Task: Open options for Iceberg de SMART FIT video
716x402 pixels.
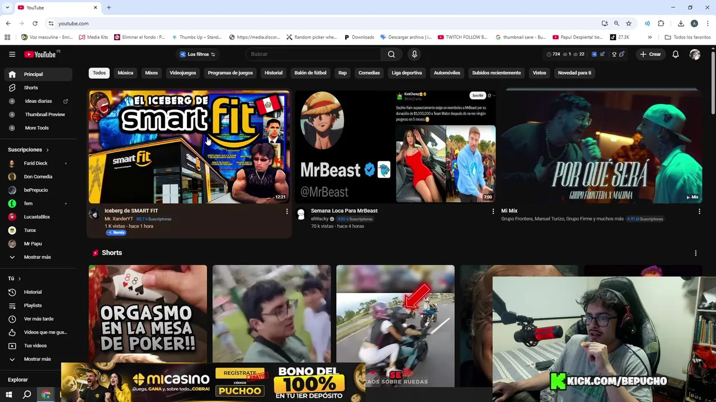Action: tap(287, 212)
